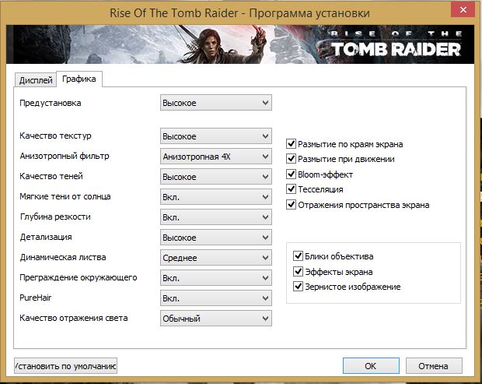Click the OK button
482x384 pixels.
371,366
